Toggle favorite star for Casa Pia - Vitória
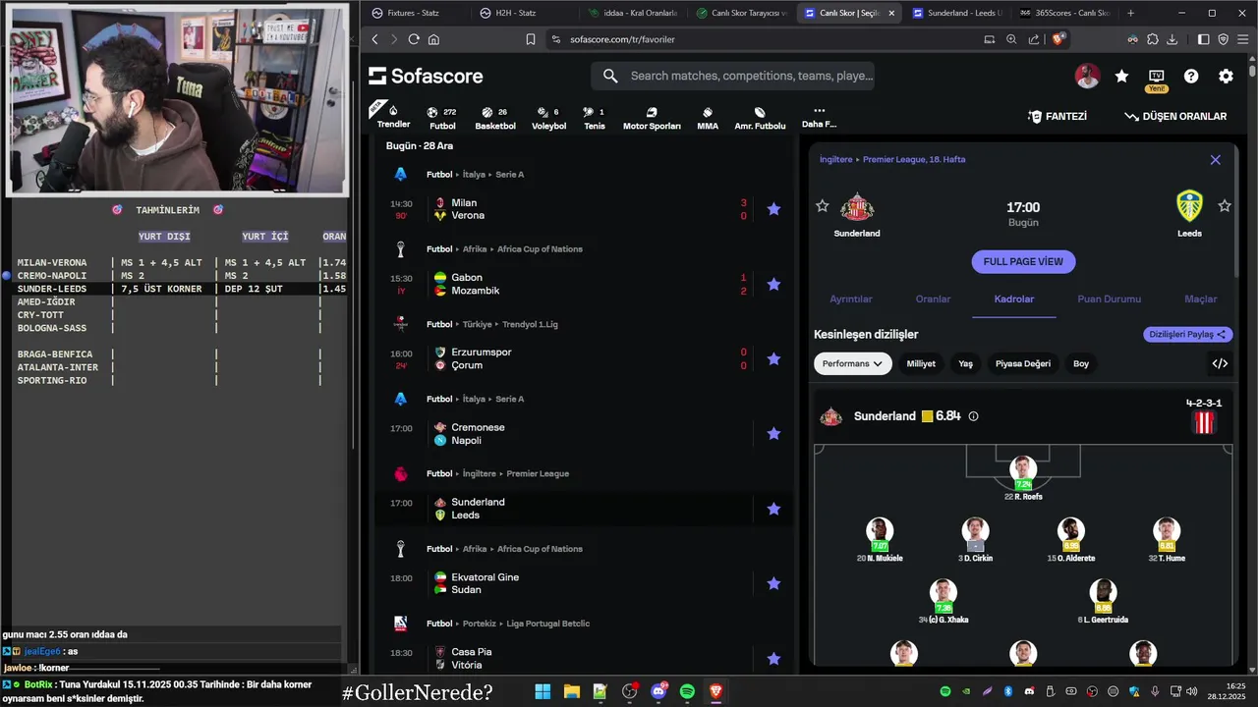Viewport: 1258px width, 707px height. coord(773,658)
